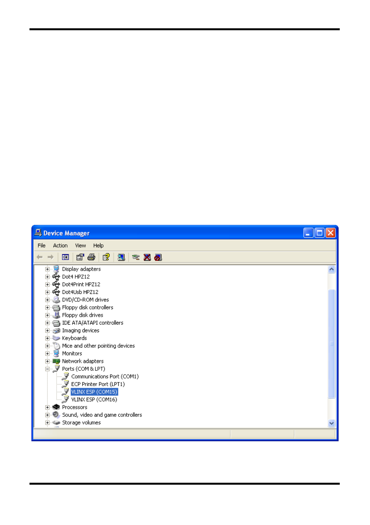370x525 pixels.
Task: Click the Help toolbar icon
Action: tap(106, 257)
